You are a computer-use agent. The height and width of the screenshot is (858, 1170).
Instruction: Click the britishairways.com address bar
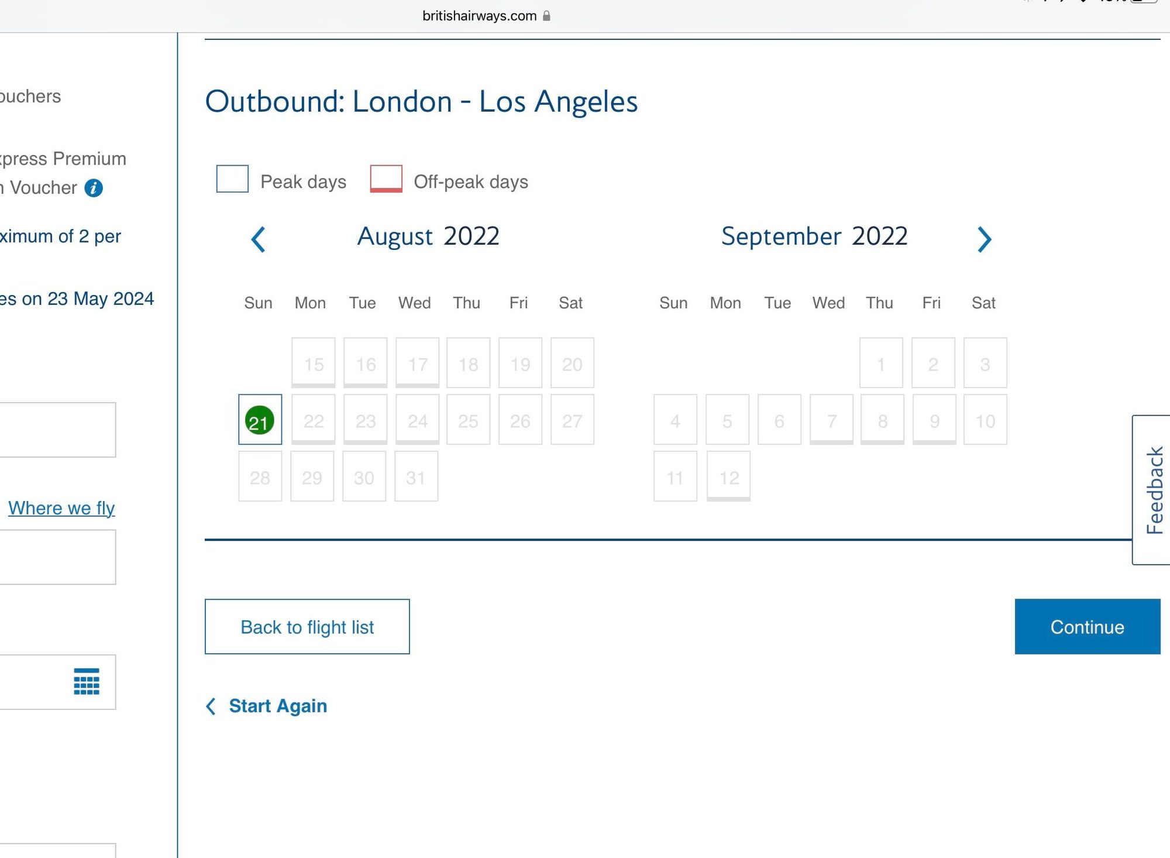point(479,16)
